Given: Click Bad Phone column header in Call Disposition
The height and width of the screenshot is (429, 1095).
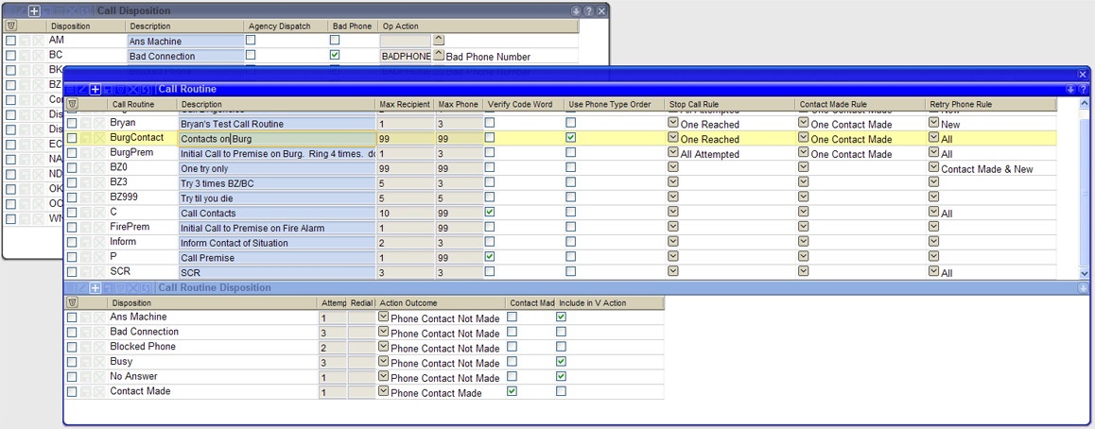Looking at the screenshot, I should tap(353, 26).
